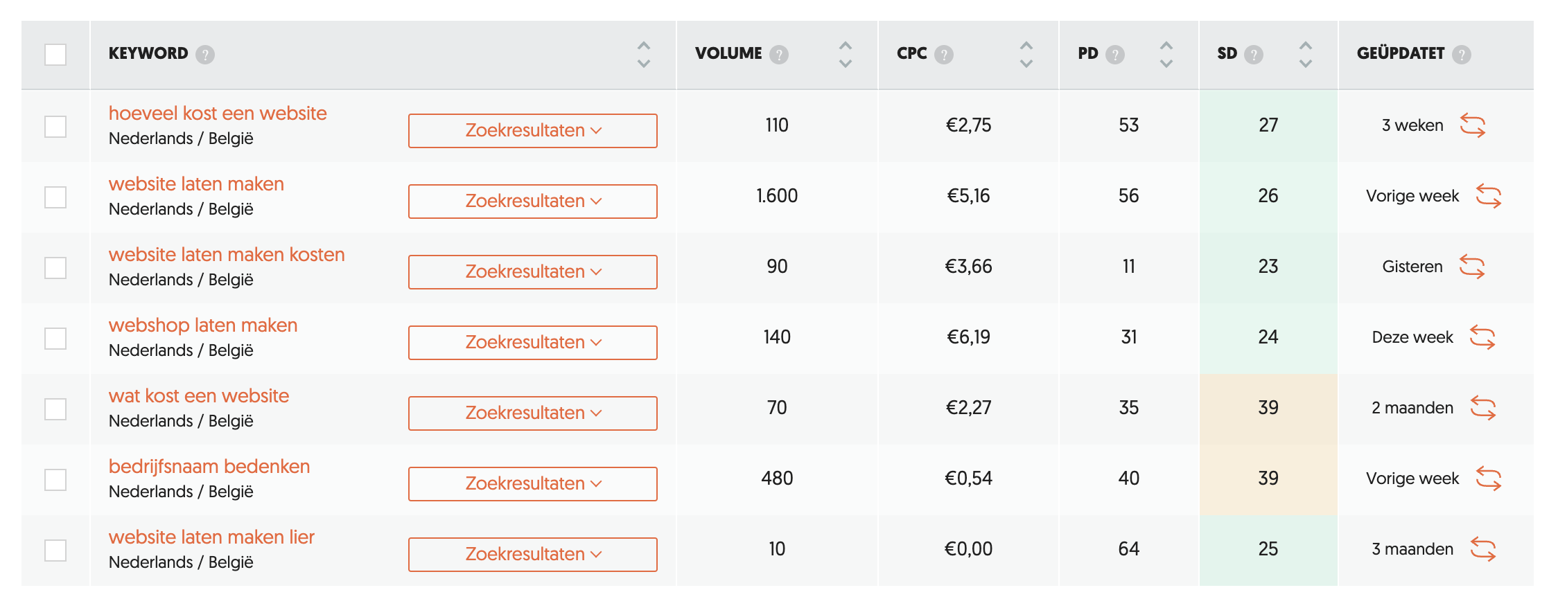
Task: Open help icon next to KEYWORD header
Action: point(204,55)
